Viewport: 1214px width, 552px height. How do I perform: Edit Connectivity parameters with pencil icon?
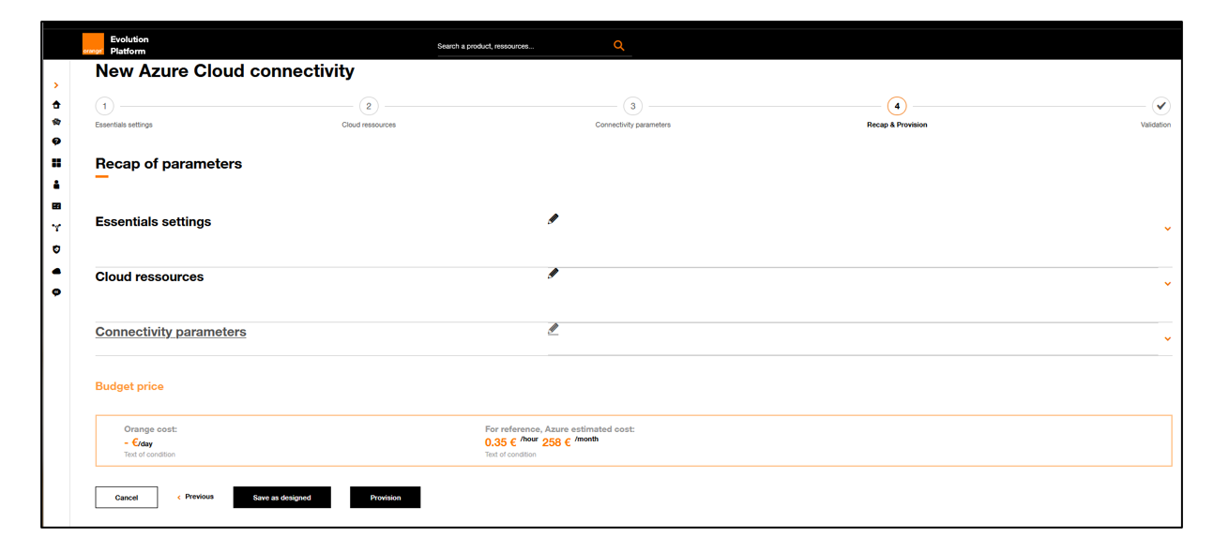coord(554,329)
